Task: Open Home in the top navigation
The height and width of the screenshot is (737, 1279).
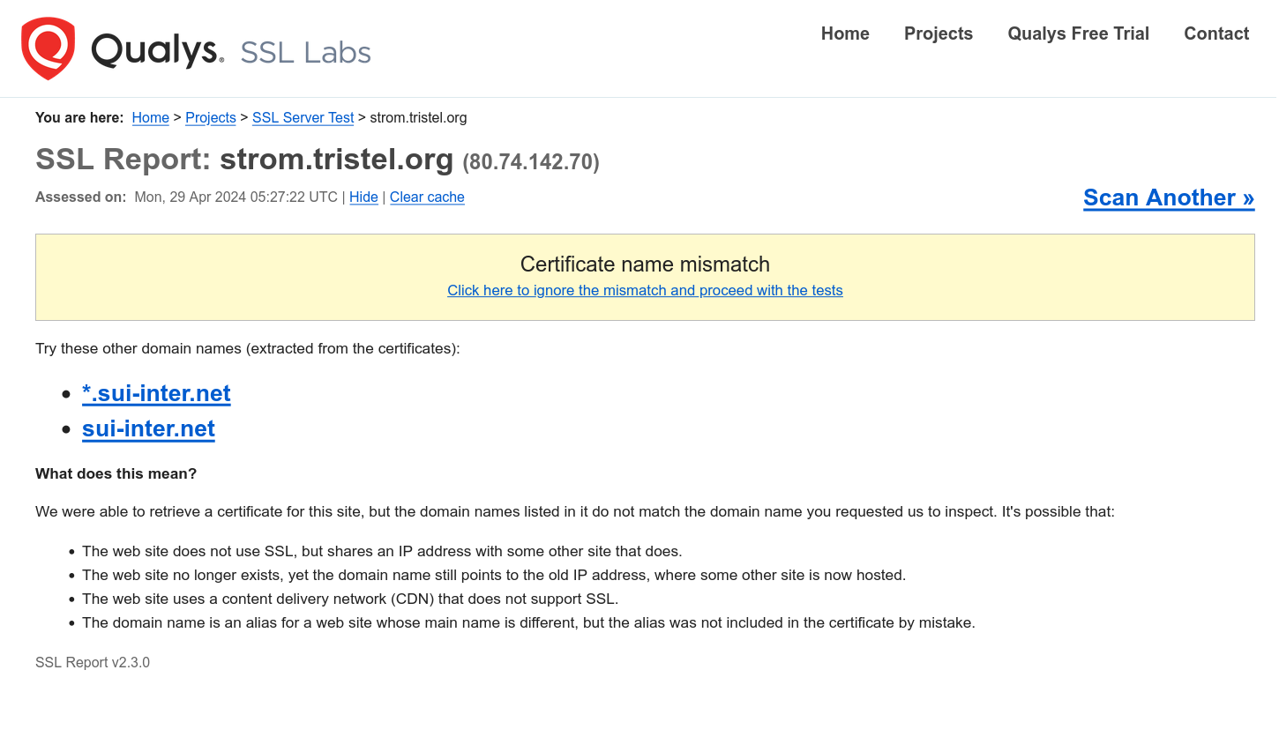Action: click(845, 33)
